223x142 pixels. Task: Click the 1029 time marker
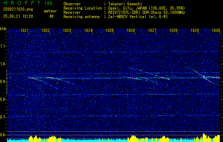tap(195, 30)
